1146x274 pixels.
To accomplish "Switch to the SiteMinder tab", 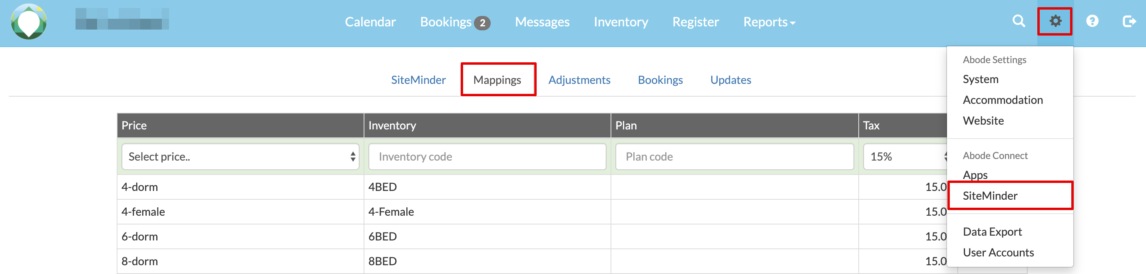I will 418,80.
